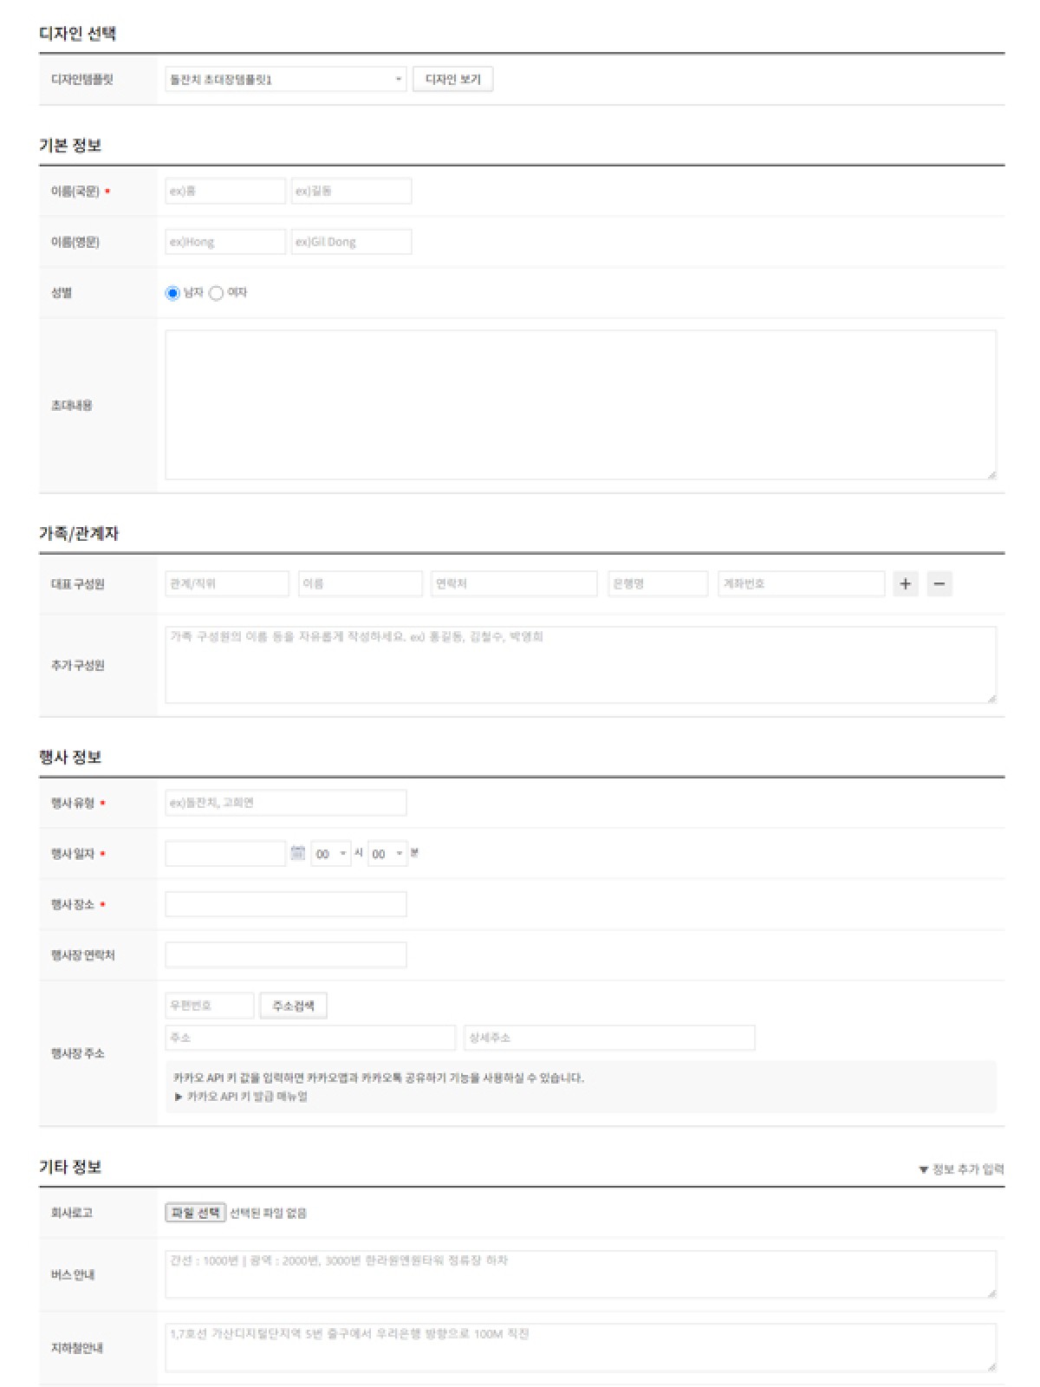The height and width of the screenshot is (1387, 1040).
Task: Open the event hour dropdown
Action: point(331,854)
